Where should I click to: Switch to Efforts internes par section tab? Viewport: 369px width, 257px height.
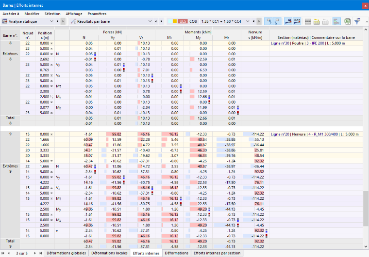(217, 253)
